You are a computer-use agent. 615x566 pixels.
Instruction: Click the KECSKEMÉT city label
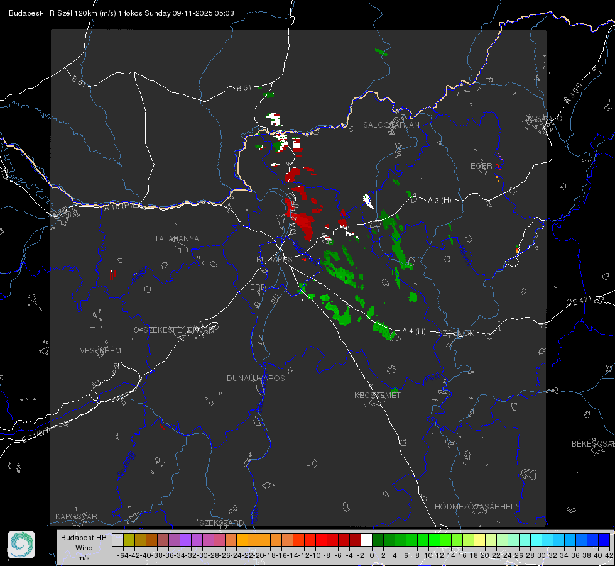pos(378,395)
